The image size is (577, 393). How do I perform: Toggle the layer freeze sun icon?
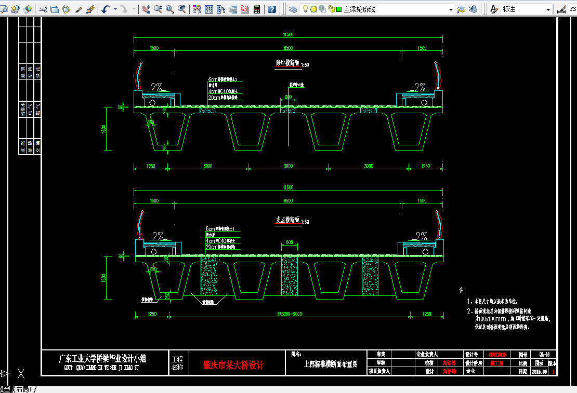[313, 9]
